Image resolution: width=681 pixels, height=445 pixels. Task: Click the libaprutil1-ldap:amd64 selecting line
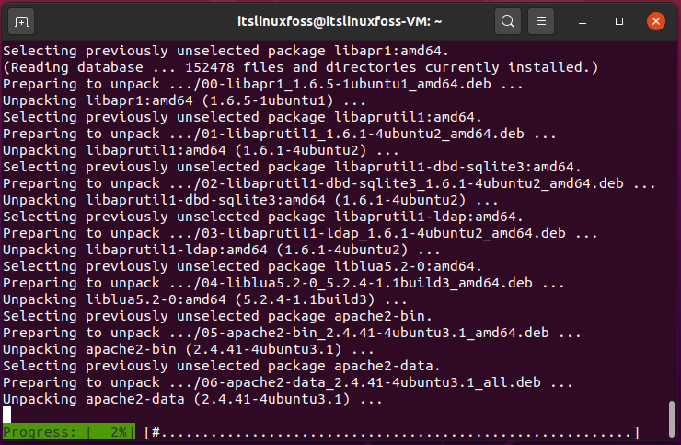263,217
